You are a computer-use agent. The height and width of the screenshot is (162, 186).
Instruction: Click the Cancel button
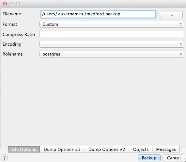point(174,158)
